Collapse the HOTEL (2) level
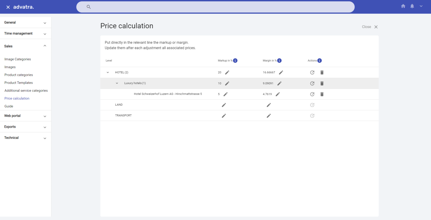This screenshot has height=220, width=431. coord(108,73)
